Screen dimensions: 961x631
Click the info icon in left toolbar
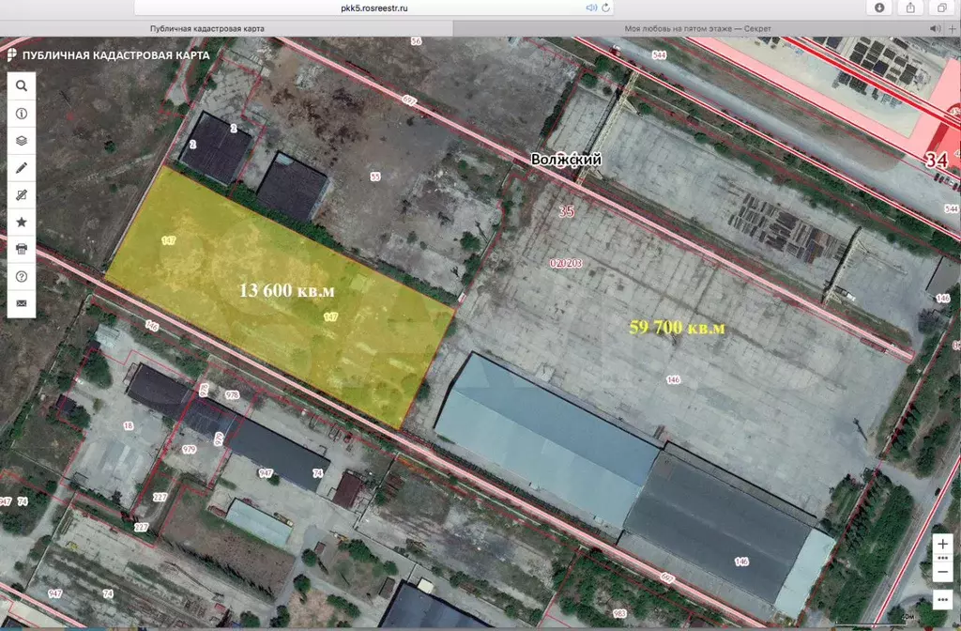click(x=22, y=113)
